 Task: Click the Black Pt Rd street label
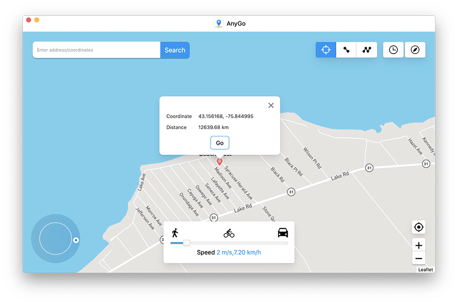294,167
